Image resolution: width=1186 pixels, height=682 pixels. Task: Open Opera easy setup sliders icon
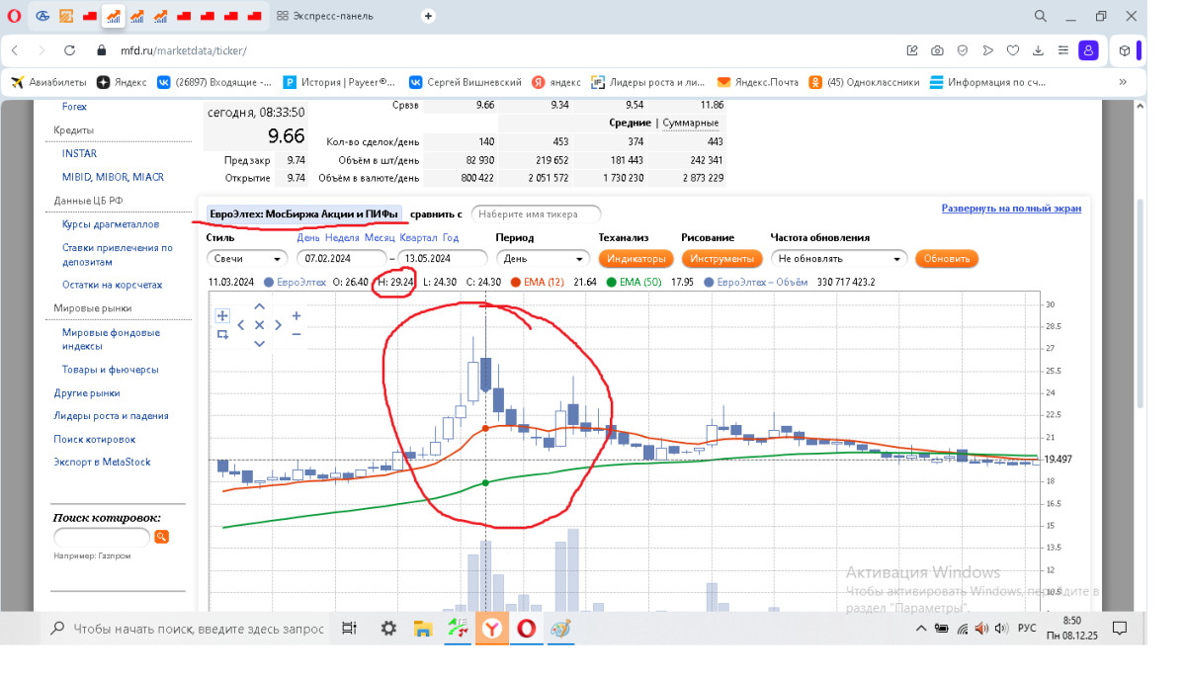1062,50
